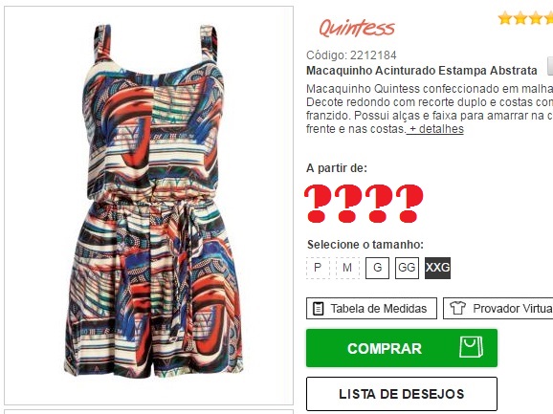Click the clipboard icon in Tabela de Medidas

(318, 309)
